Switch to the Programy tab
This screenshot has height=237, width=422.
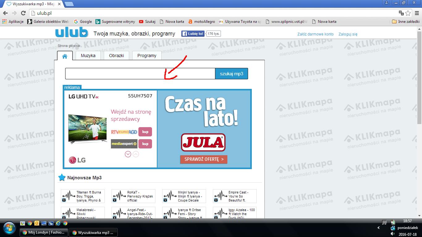coord(147,56)
